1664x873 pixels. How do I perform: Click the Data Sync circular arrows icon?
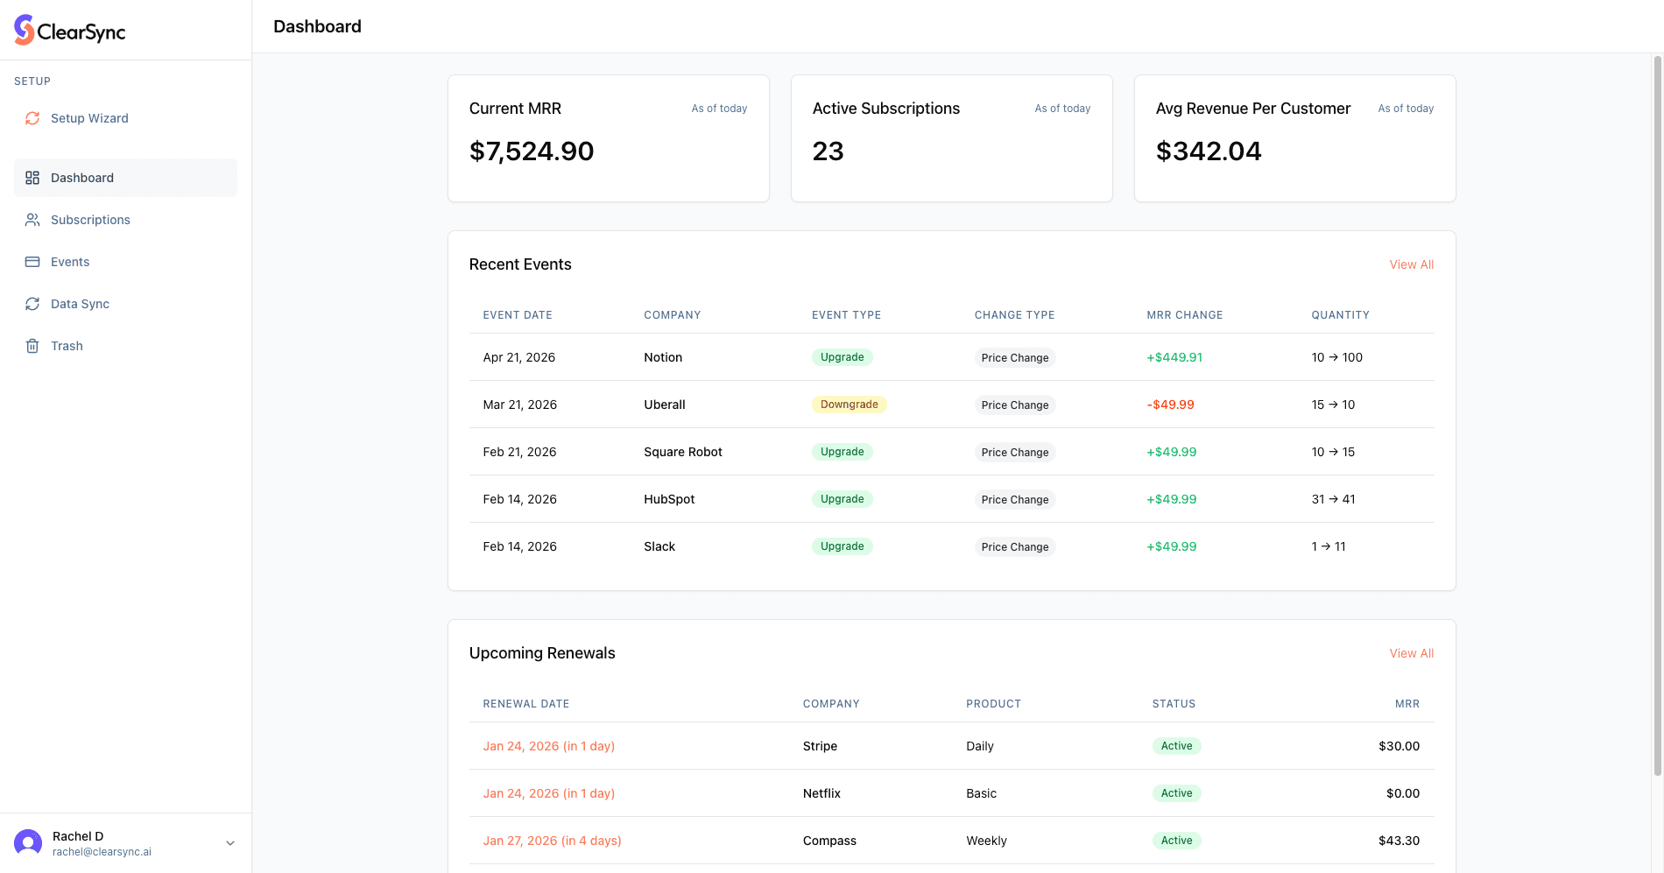[x=32, y=303]
